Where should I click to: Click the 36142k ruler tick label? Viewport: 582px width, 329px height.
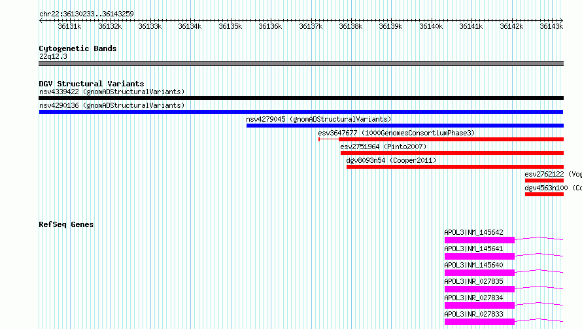click(x=511, y=26)
